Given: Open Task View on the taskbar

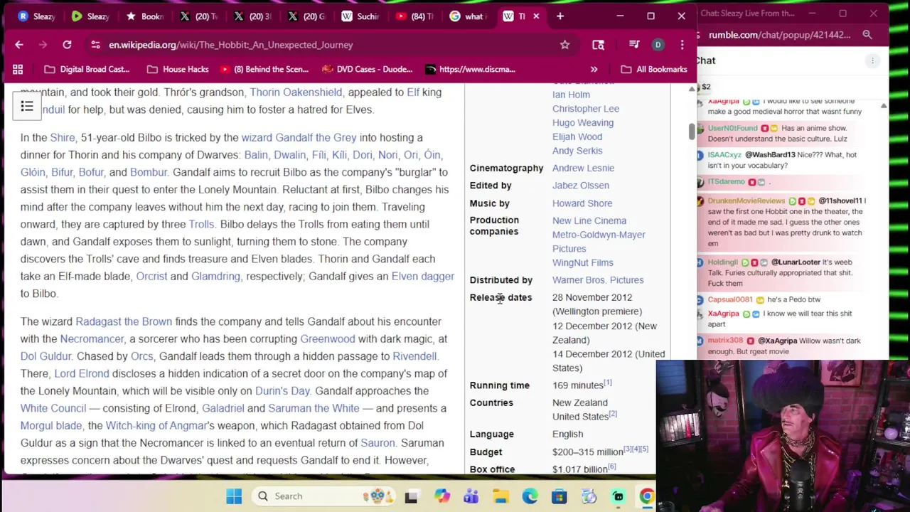Looking at the screenshot, I should point(411,496).
